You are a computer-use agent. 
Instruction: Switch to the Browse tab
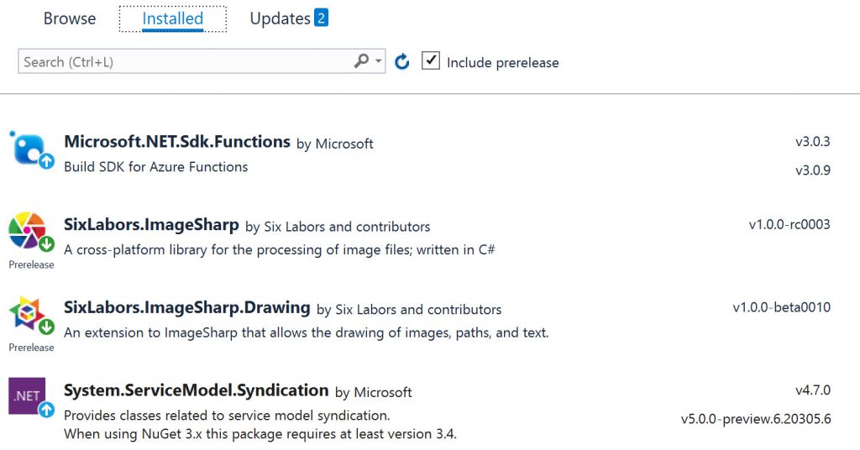tap(69, 18)
